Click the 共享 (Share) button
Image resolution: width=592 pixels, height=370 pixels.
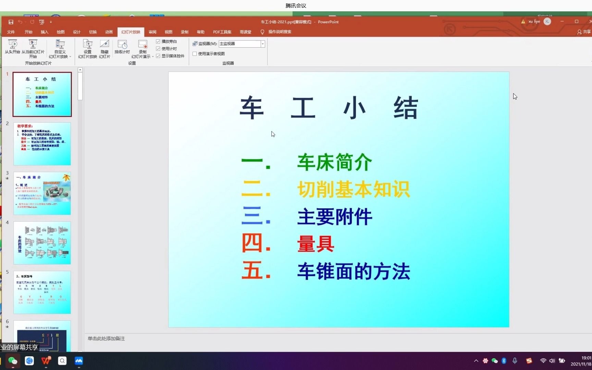[584, 32]
